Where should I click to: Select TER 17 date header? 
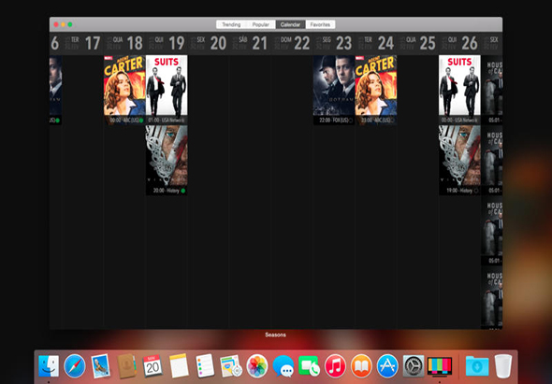pos(82,43)
